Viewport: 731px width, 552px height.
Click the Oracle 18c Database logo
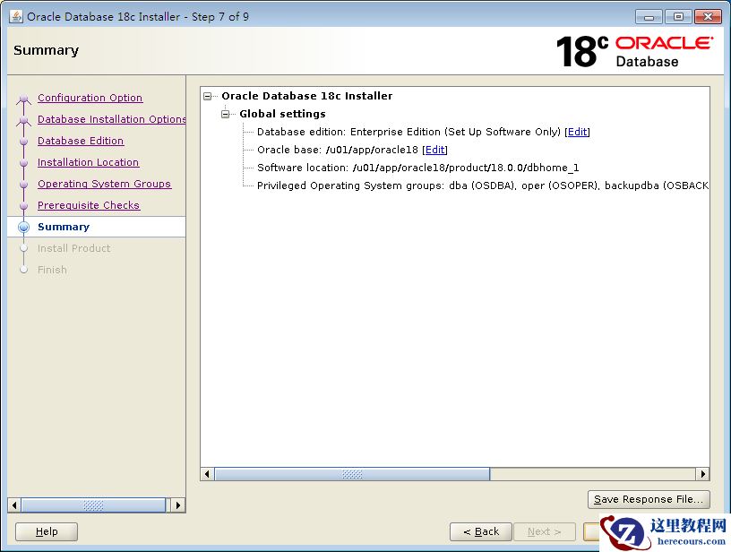click(x=634, y=51)
